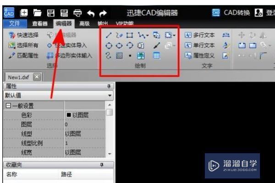Click the black 色彩 color swatch
The width and height of the screenshot is (275, 183).
coord(69,115)
